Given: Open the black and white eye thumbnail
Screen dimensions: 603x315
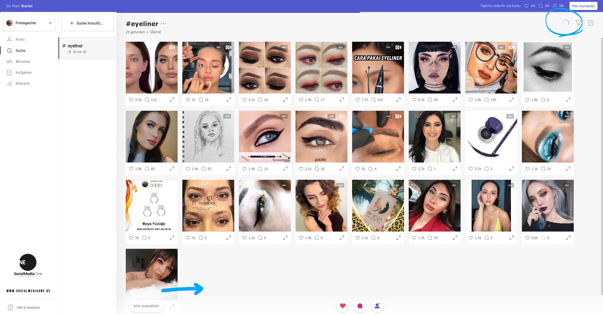Looking at the screenshot, I should pos(548,67).
